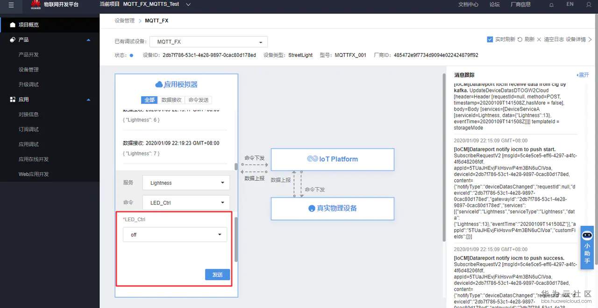Click the 设备管理 breadcrumb link
This screenshot has width=598, height=308.
click(125, 21)
